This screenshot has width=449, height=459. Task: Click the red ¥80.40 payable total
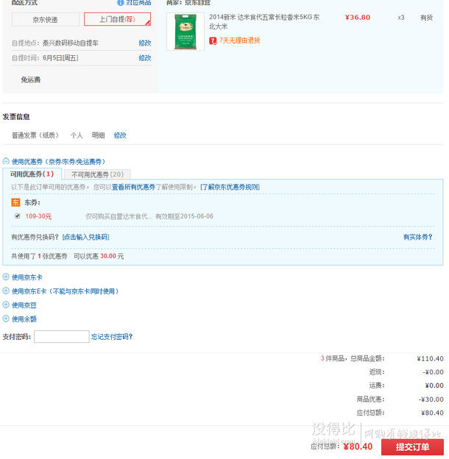click(x=358, y=446)
